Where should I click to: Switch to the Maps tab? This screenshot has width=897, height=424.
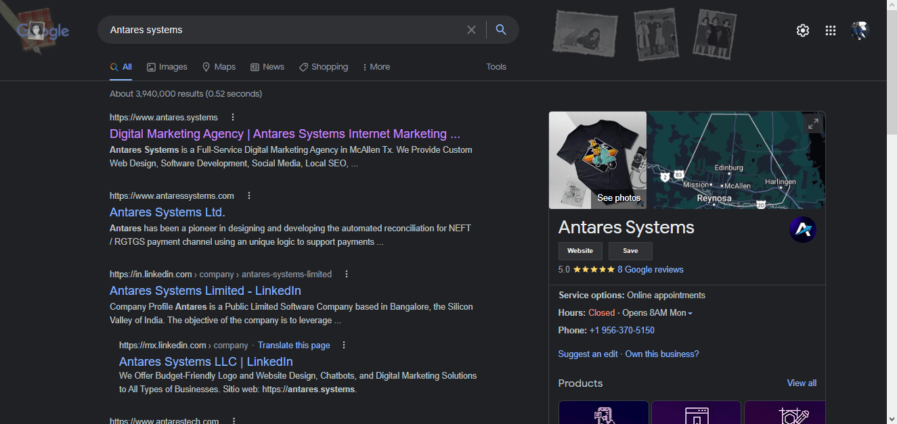pos(219,67)
